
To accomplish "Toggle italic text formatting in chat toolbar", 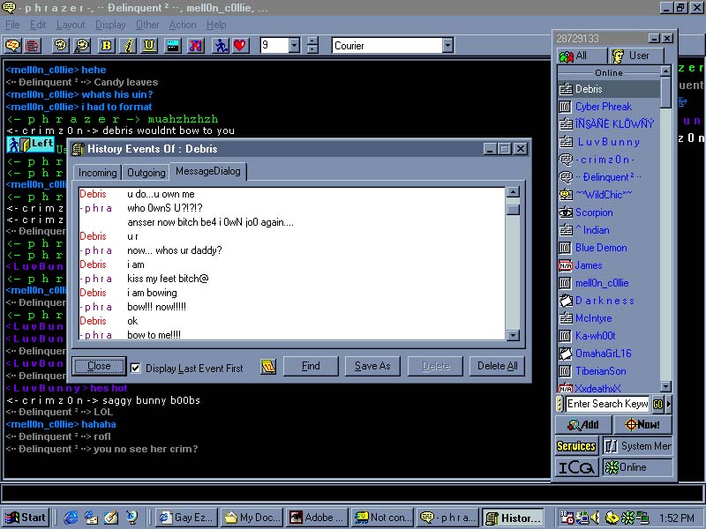I will (x=129, y=45).
